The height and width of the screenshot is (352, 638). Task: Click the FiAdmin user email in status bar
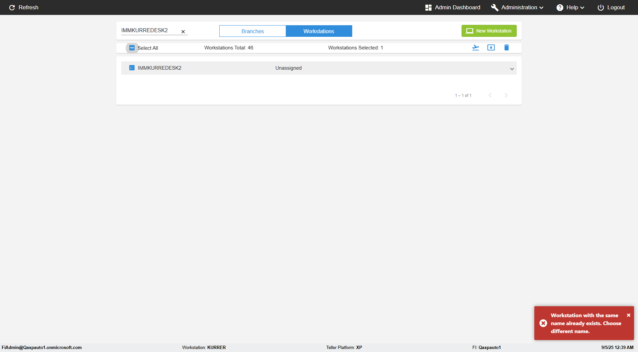point(42,347)
